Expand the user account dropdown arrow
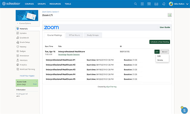The height and width of the screenshot is (114, 190). point(187,4)
